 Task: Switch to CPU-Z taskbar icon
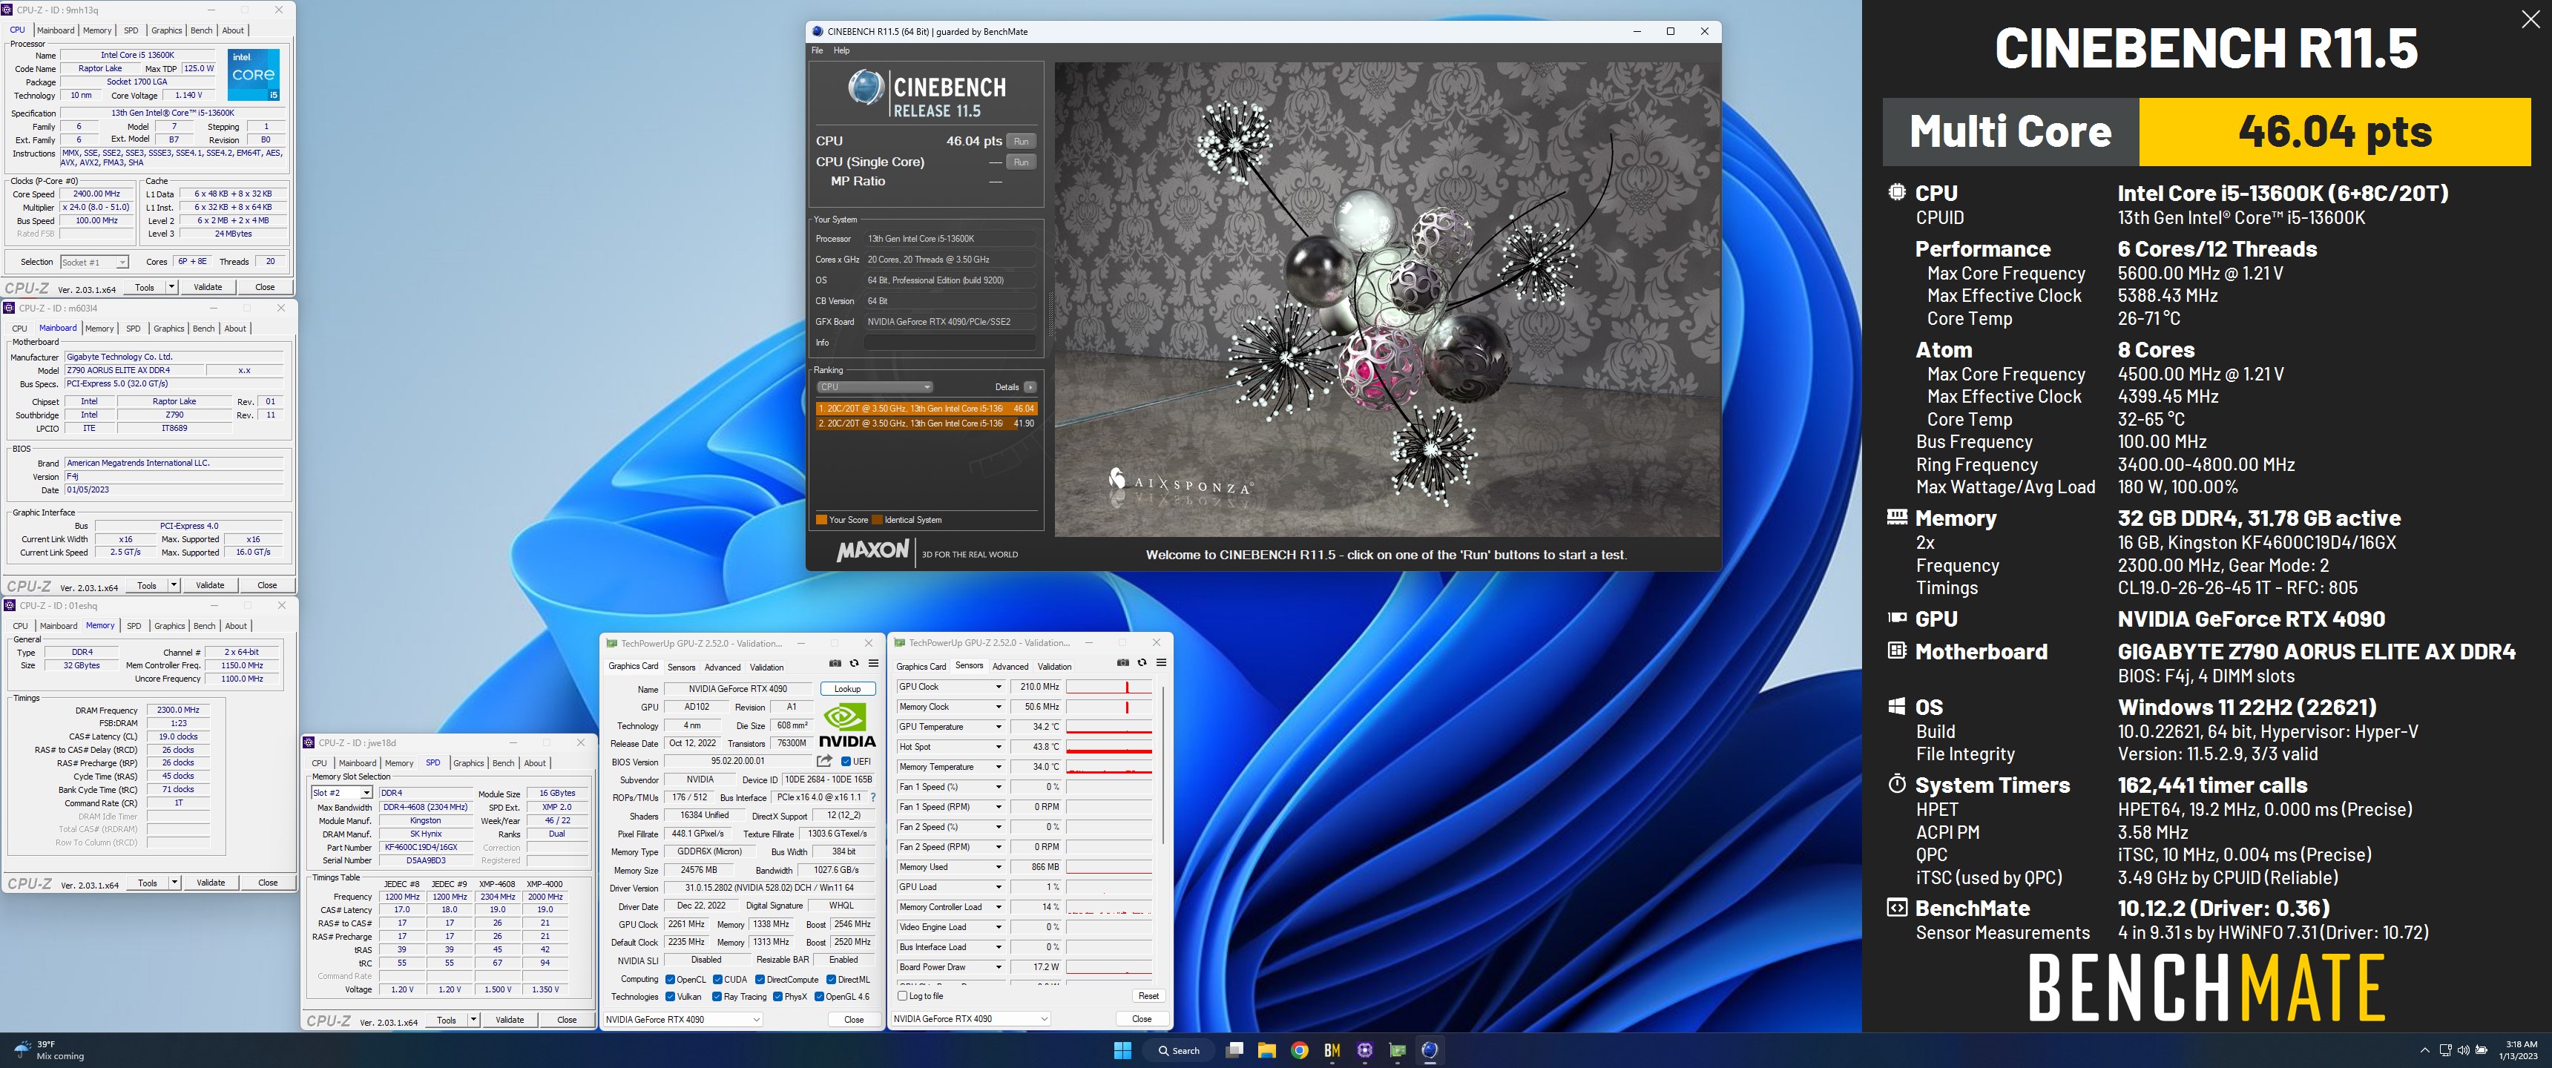tap(1365, 1050)
